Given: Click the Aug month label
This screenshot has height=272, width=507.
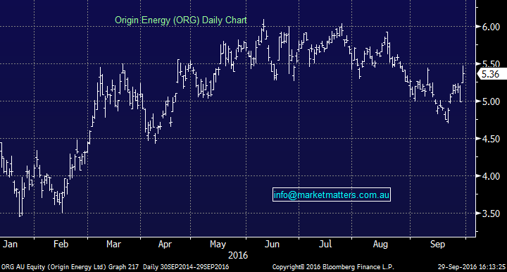Looking at the screenshot, I should [380, 244].
